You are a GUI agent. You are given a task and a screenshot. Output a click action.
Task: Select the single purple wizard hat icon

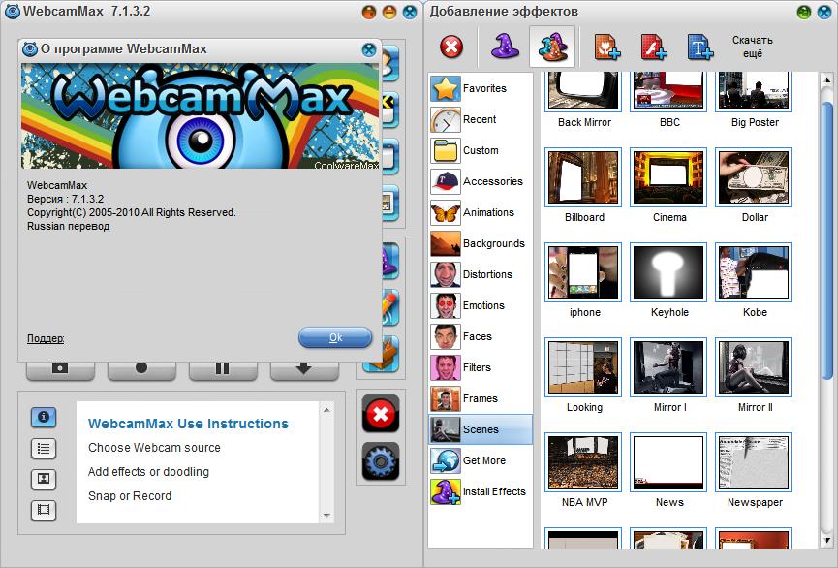pos(505,47)
